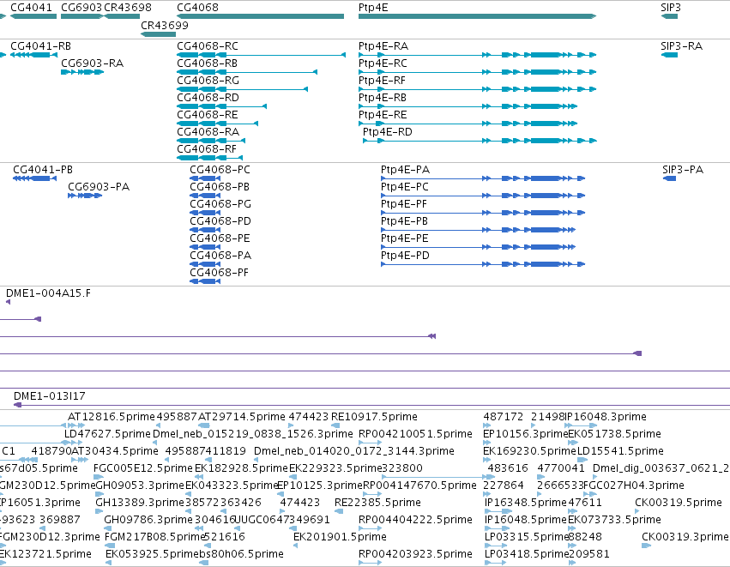Viewport: 730px width, 567px height.
Task: Open protein CG6903-PA label
Action: (x=99, y=187)
